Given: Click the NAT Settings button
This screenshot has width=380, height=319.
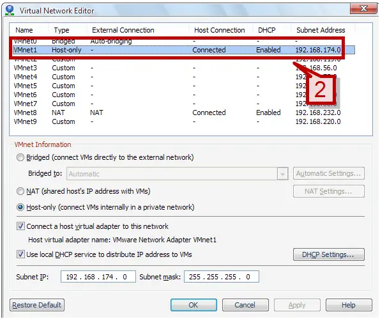Looking at the screenshot, I should tap(329, 191).
